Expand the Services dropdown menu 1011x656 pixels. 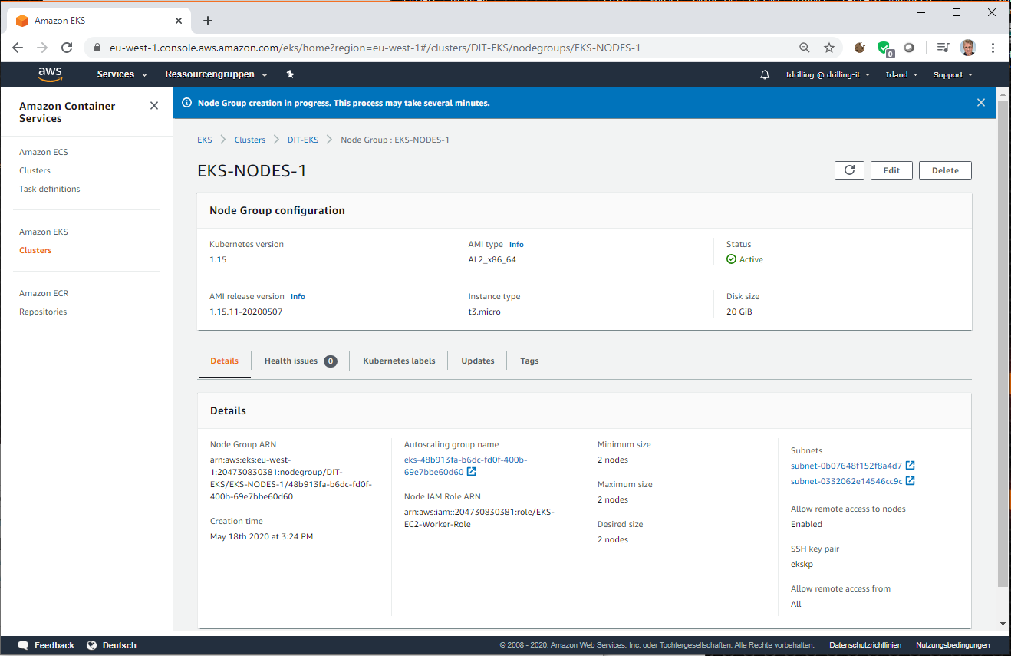[122, 74]
